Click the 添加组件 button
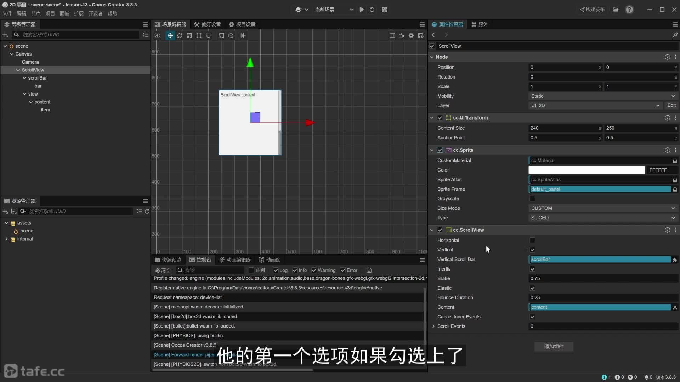 (x=554, y=346)
